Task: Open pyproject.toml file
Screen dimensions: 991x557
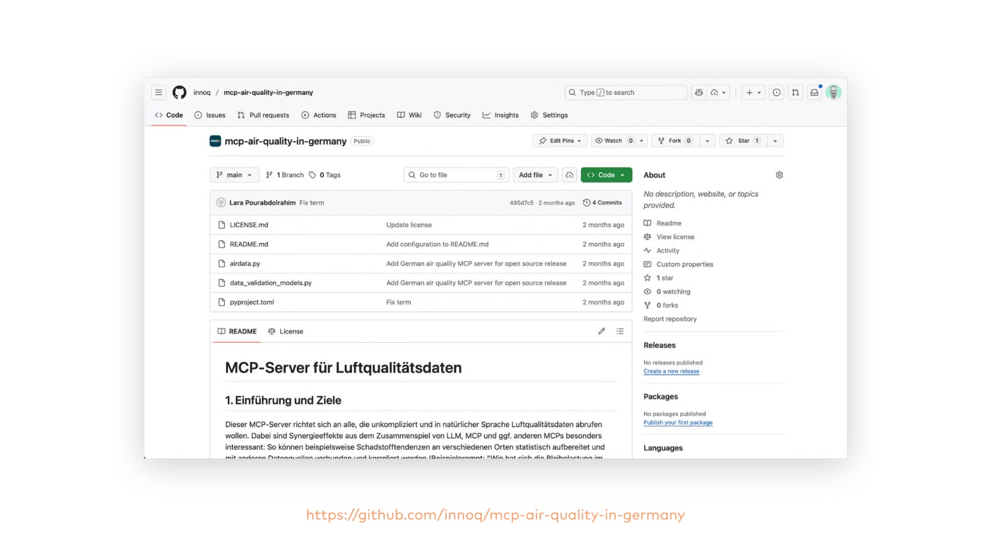Action: tap(251, 302)
